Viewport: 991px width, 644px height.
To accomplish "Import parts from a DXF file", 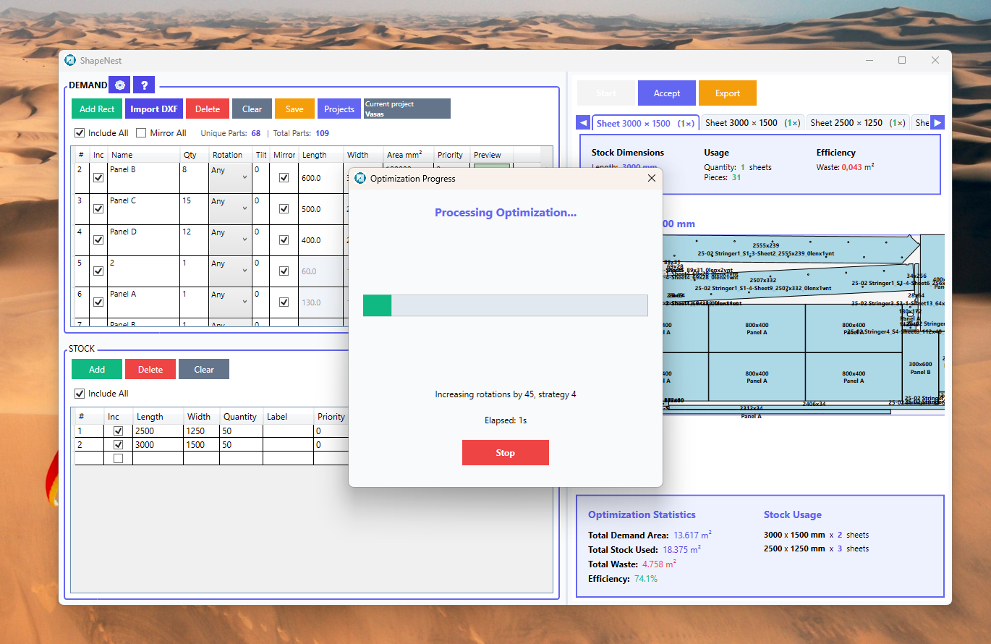I will [x=153, y=108].
